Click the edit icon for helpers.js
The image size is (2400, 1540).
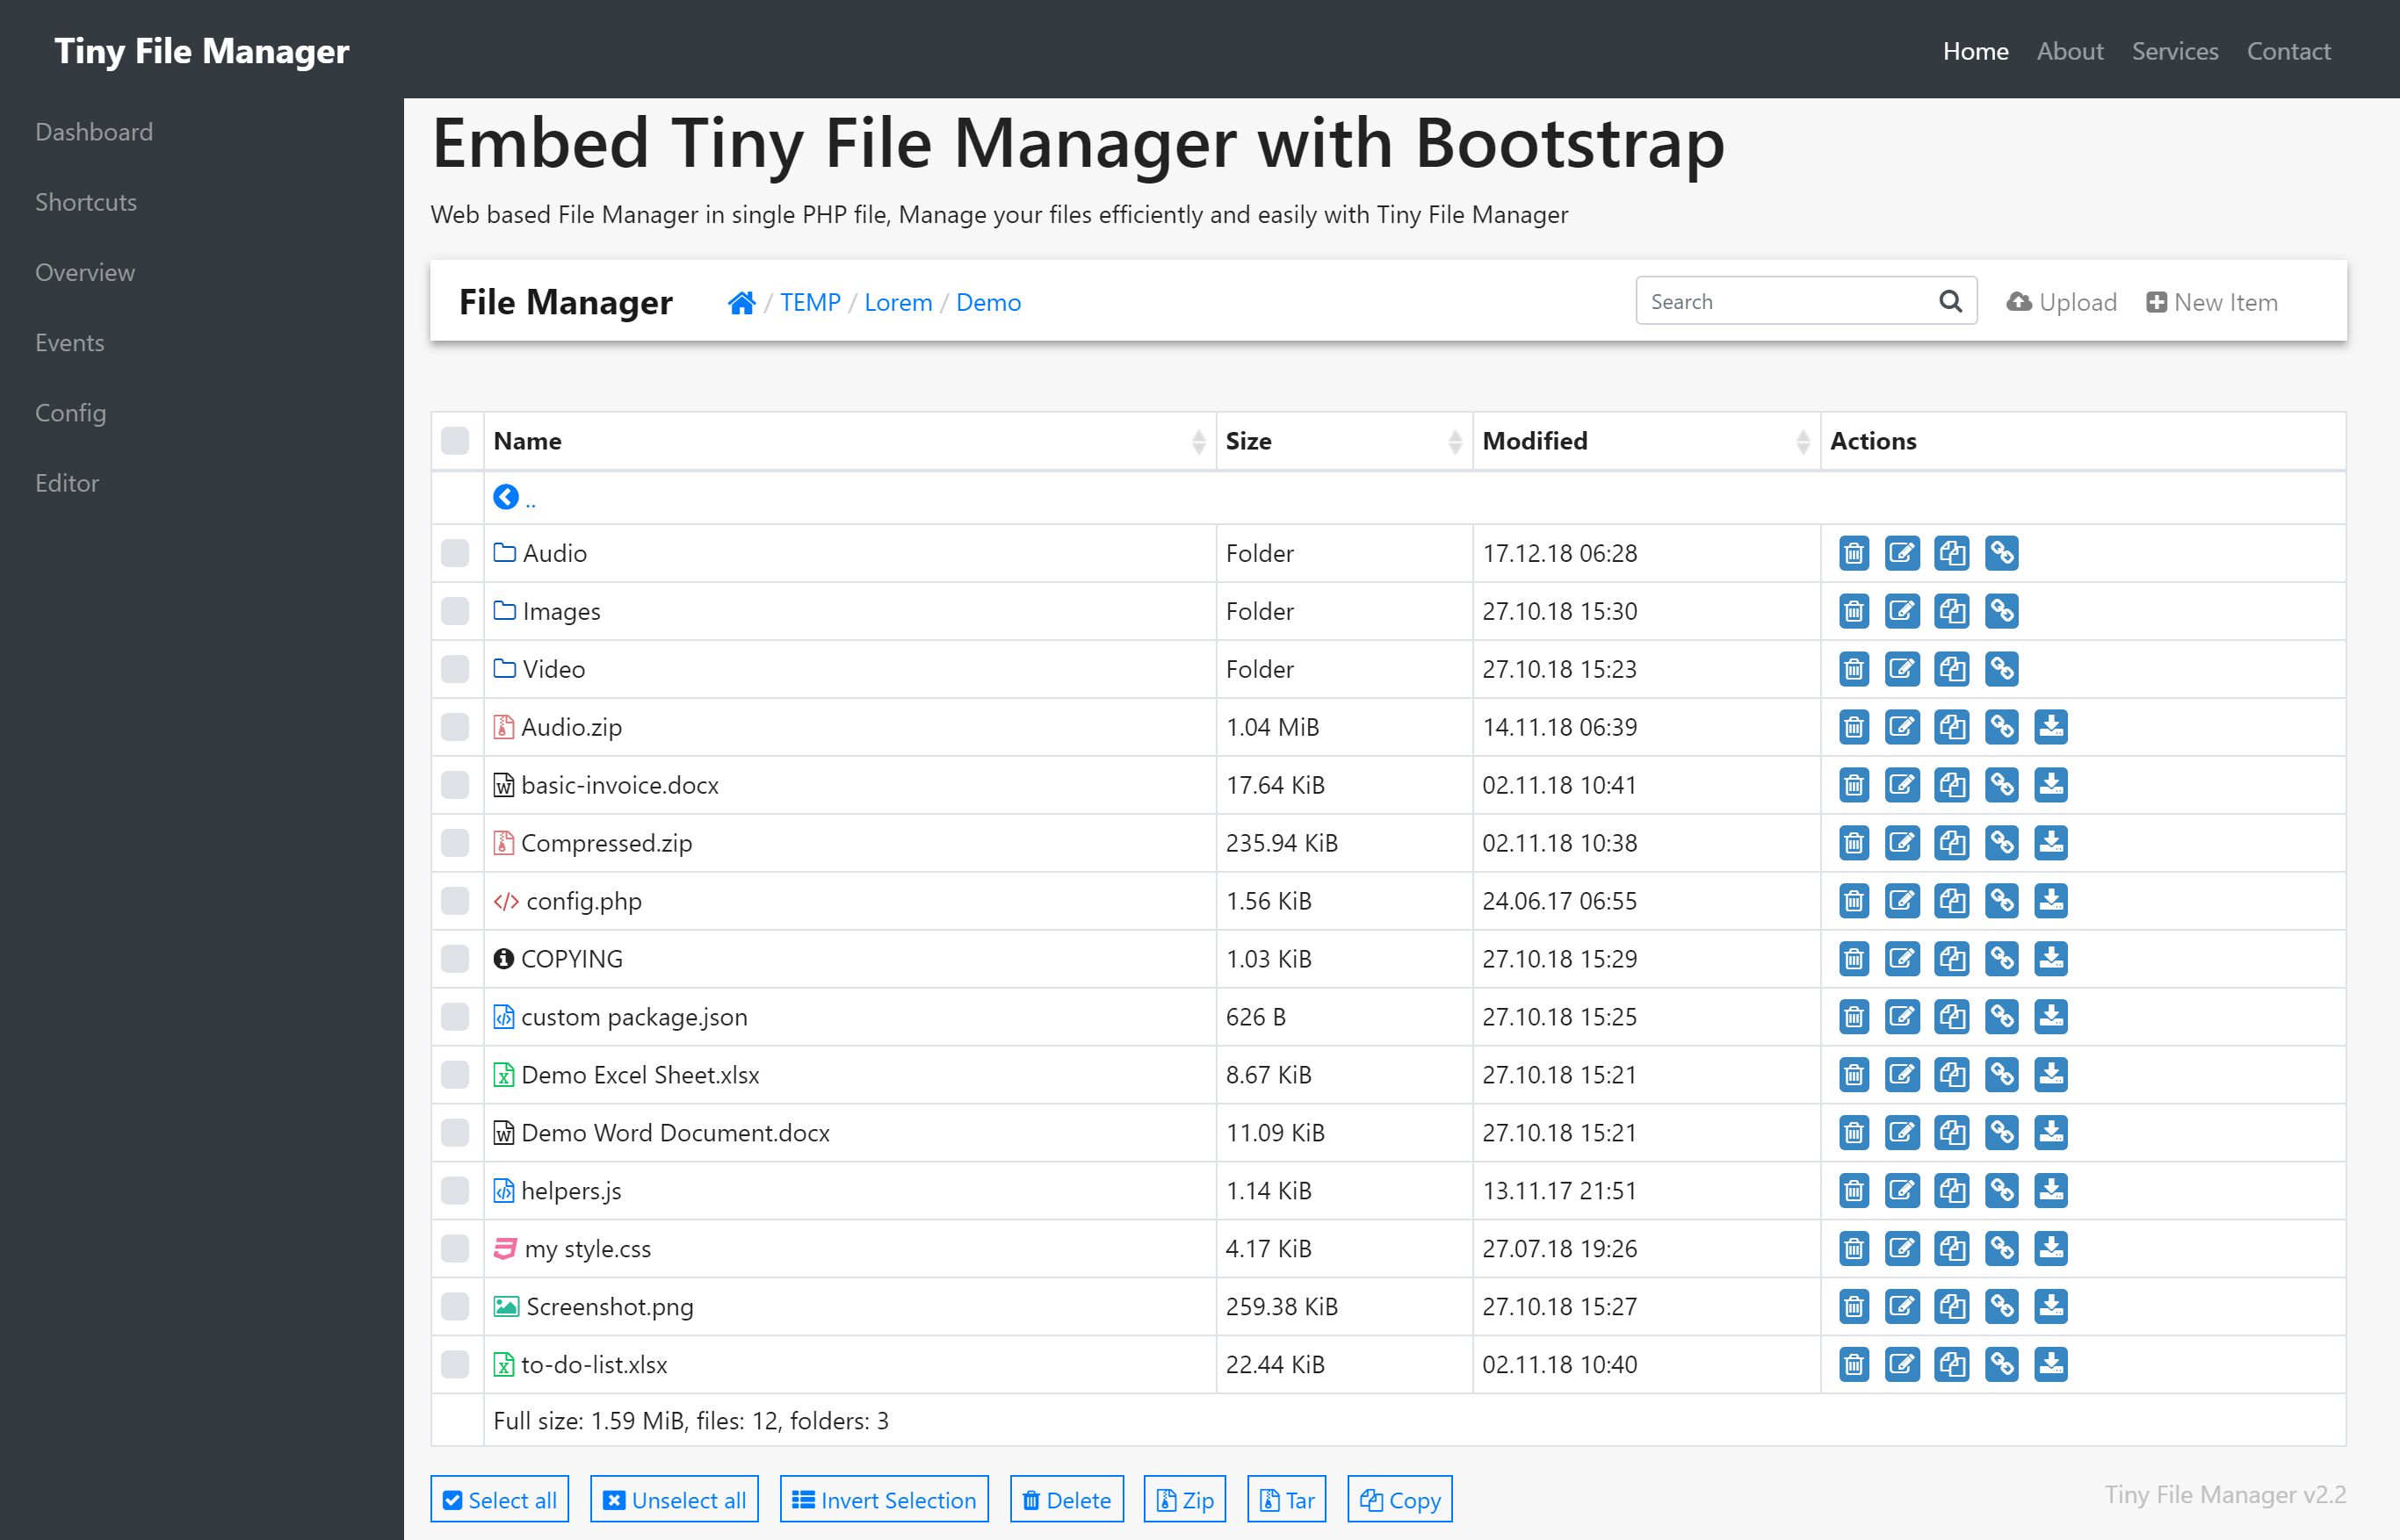[x=1901, y=1191]
